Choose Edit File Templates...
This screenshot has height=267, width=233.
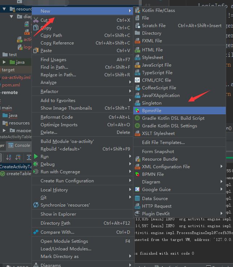click(179, 142)
